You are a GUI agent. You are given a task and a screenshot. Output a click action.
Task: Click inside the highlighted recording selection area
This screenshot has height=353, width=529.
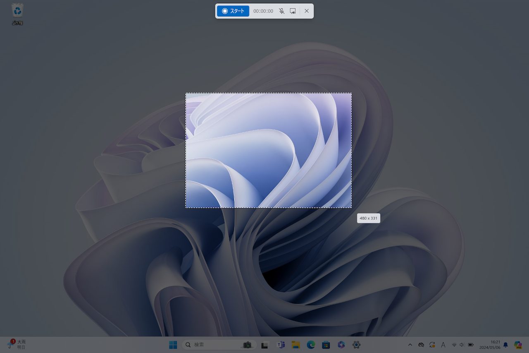click(268, 150)
